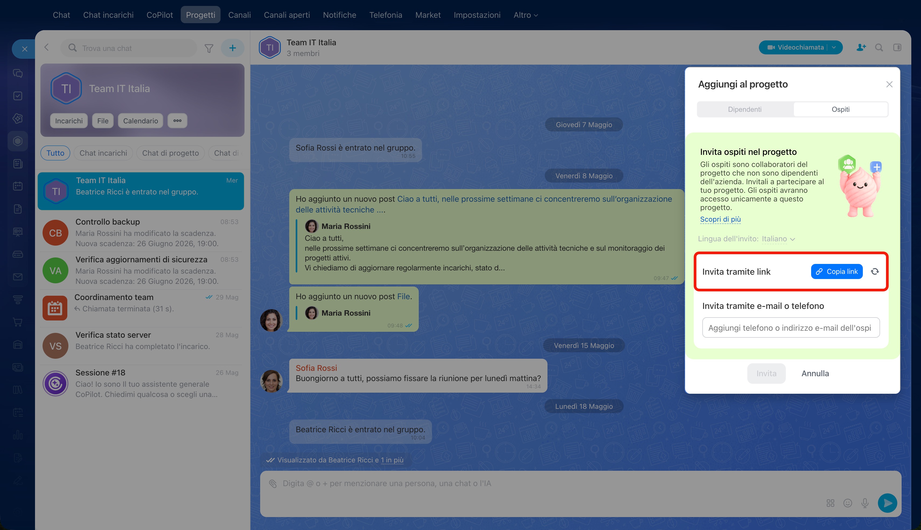Screen dimensions: 921x530
Task: Open the messenger chat icon in sidebar
Action: [18, 73]
